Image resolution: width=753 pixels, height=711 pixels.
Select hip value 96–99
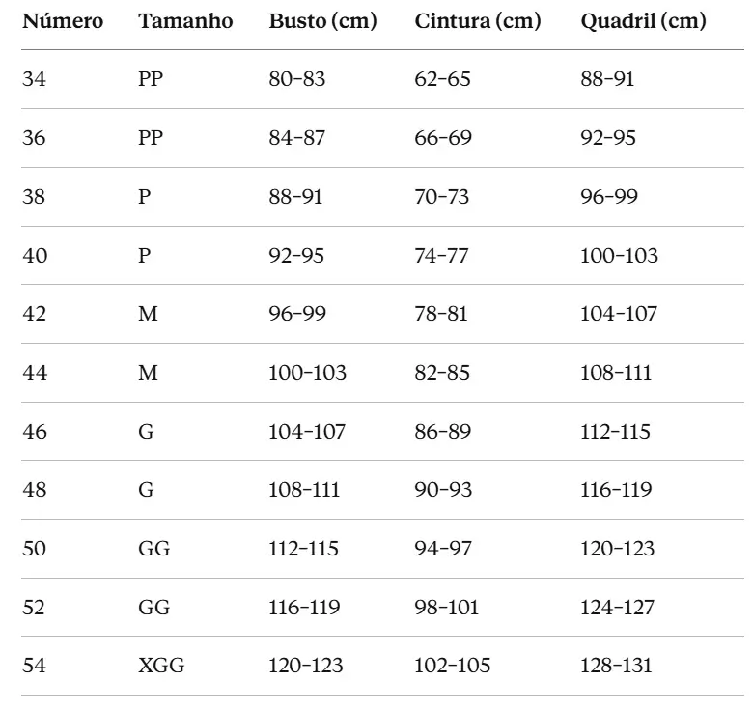[609, 197]
